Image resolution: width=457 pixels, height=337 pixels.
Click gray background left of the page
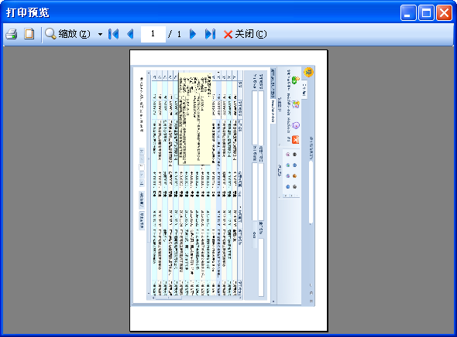point(66,190)
